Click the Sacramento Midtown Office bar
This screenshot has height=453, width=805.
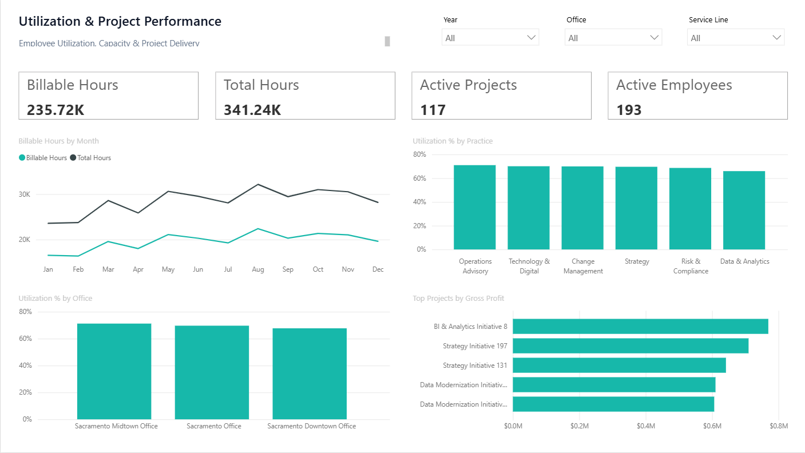click(114, 371)
